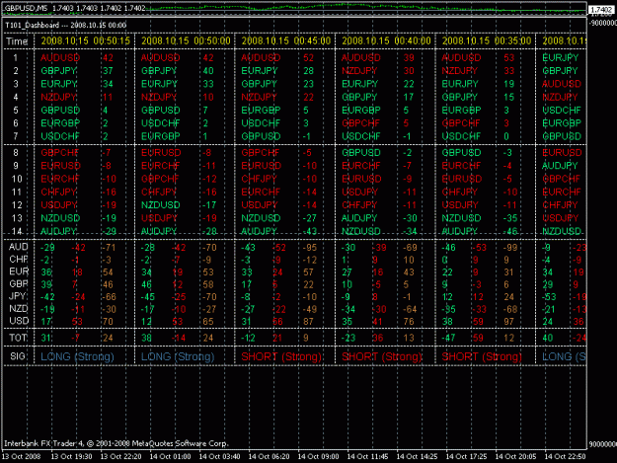The height and width of the screenshot is (463, 617).
Task: Select the 2008.10.15 00:50:00 column header
Action: click(186, 40)
